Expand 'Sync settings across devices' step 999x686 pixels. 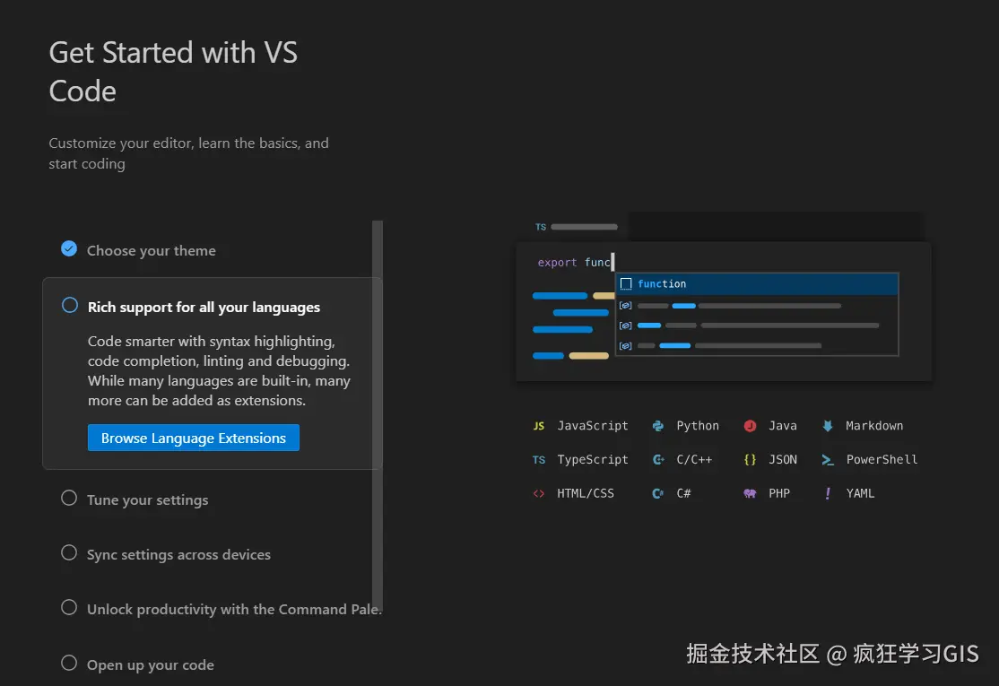tap(178, 555)
